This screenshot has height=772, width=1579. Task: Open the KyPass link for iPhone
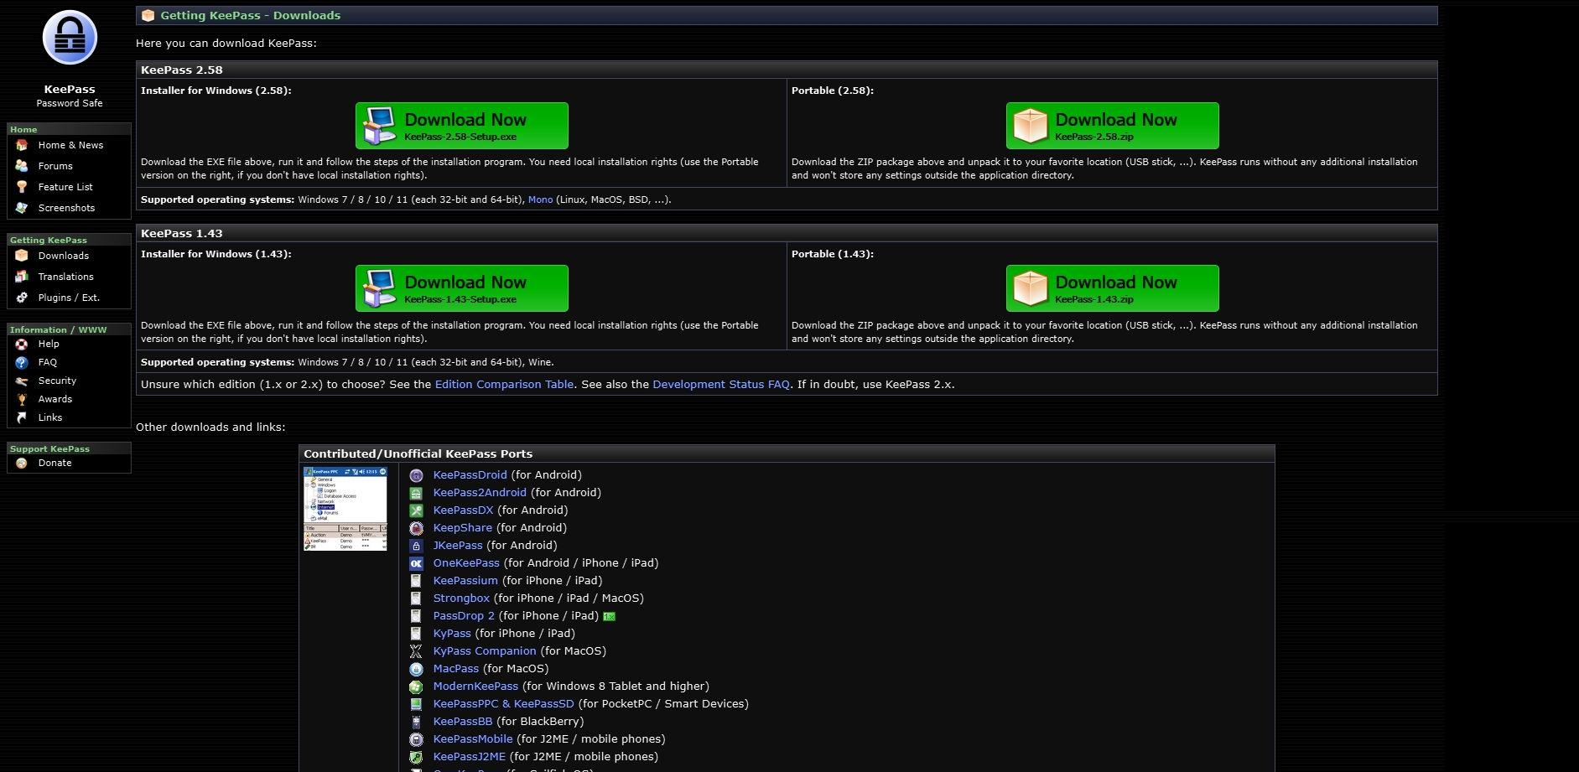tap(452, 634)
